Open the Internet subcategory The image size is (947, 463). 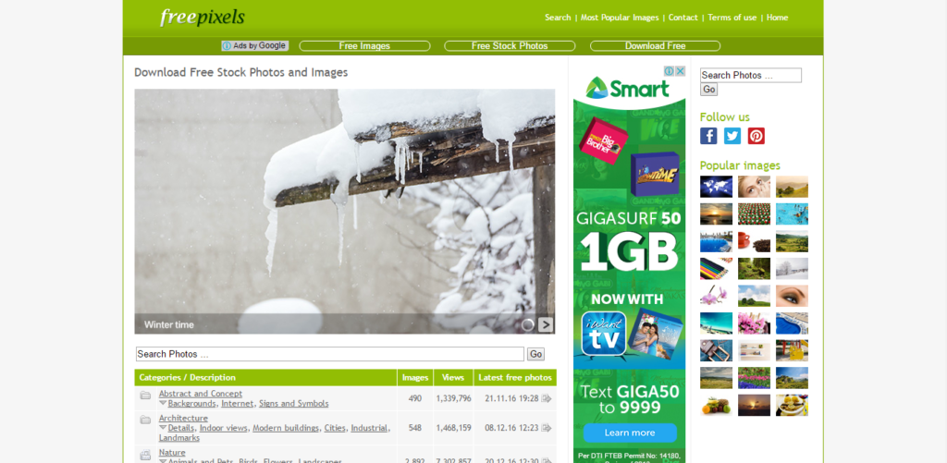pyautogui.click(x=238, y=403)
